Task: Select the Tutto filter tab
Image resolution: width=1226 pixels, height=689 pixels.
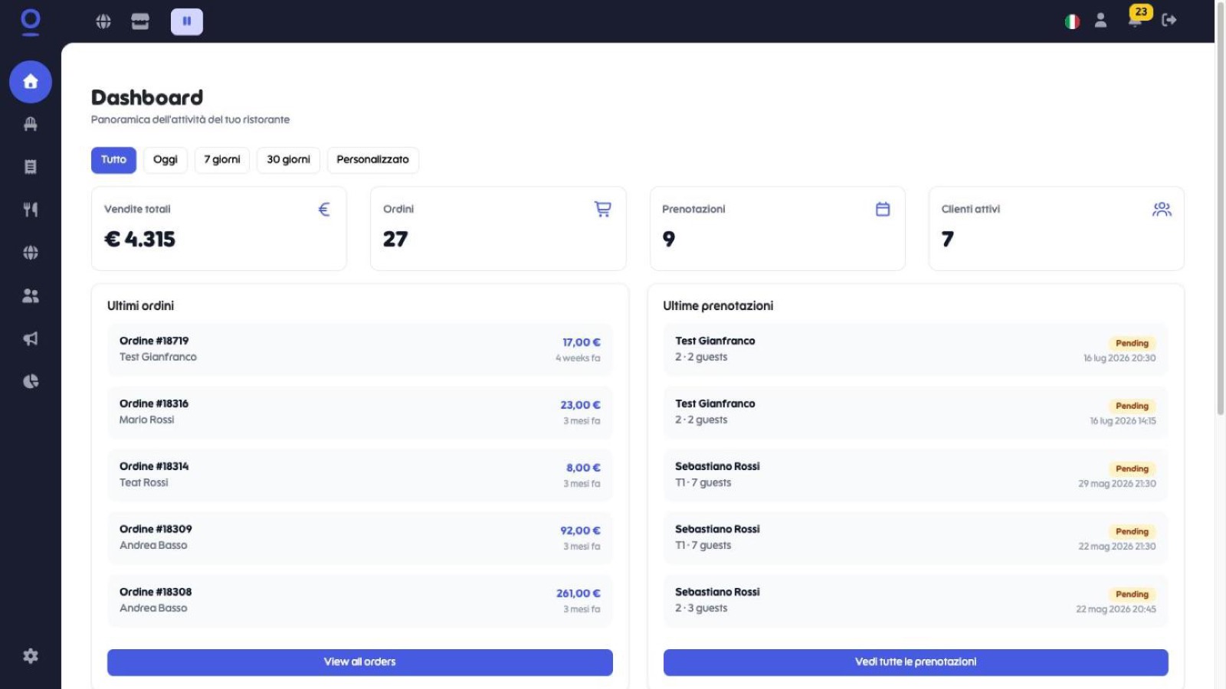Action: (113, 160)
